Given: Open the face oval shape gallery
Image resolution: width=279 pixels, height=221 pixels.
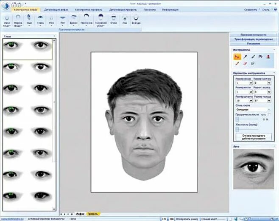Looking at the screenshot, I should [7, 21].
